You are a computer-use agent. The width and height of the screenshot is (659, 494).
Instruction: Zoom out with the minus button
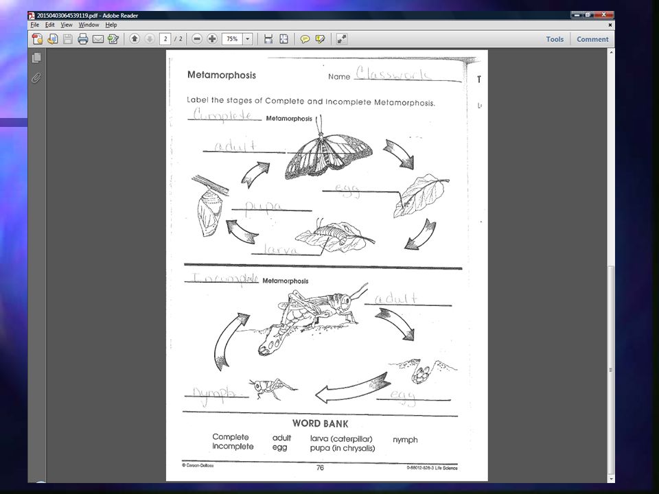coord(197,39)
